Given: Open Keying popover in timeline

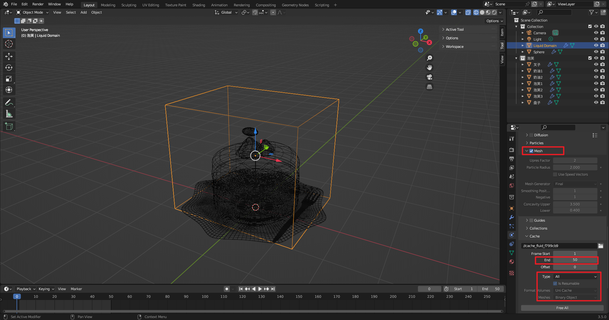Looking at the screenshot, I should point(46,289).
